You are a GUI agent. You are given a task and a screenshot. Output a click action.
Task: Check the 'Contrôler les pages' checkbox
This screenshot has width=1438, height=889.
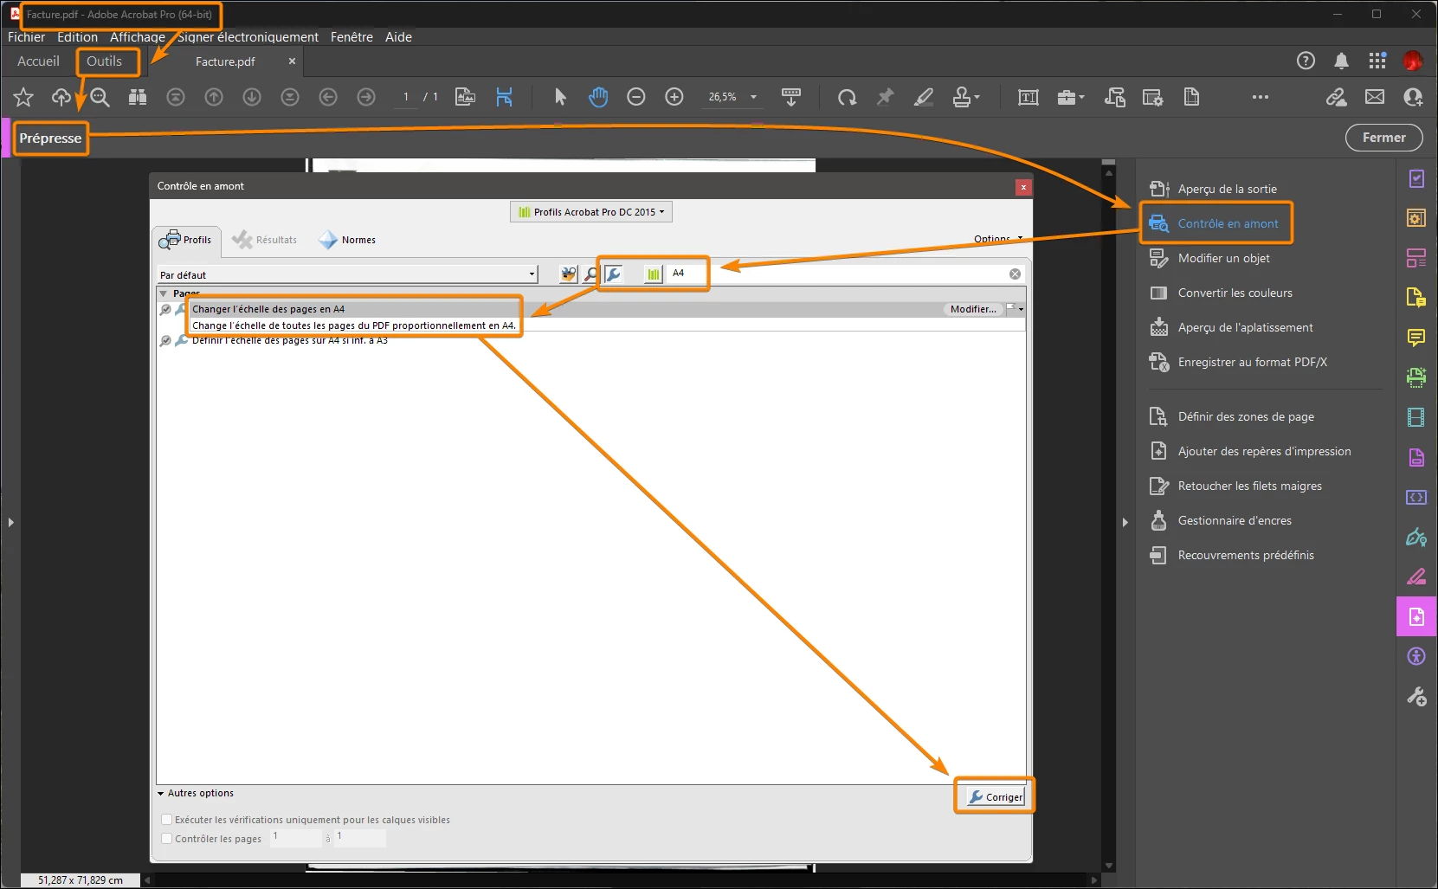click(167, 839)
